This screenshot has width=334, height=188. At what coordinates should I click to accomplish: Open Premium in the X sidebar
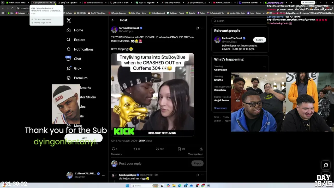pos(77,78)
